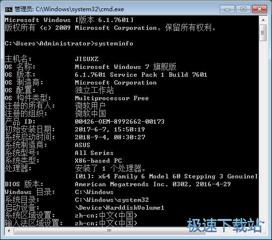The image size is (272, 240).
Task: Click the vertical scrollbar thumb
Action: 263,33
